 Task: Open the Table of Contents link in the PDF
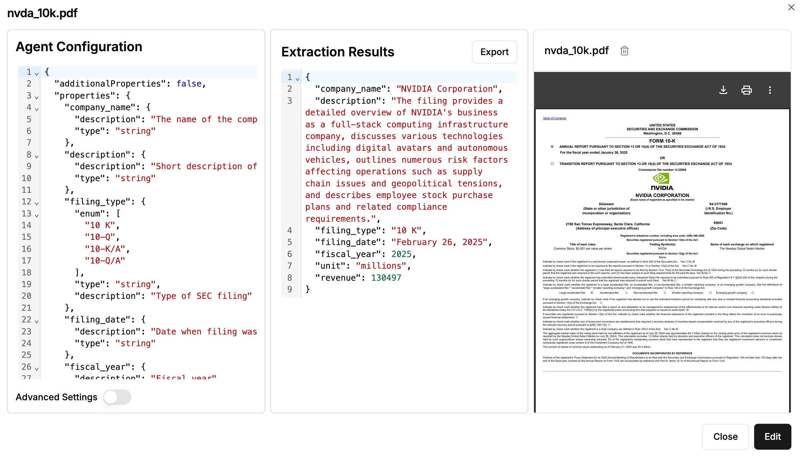[554, 118]
